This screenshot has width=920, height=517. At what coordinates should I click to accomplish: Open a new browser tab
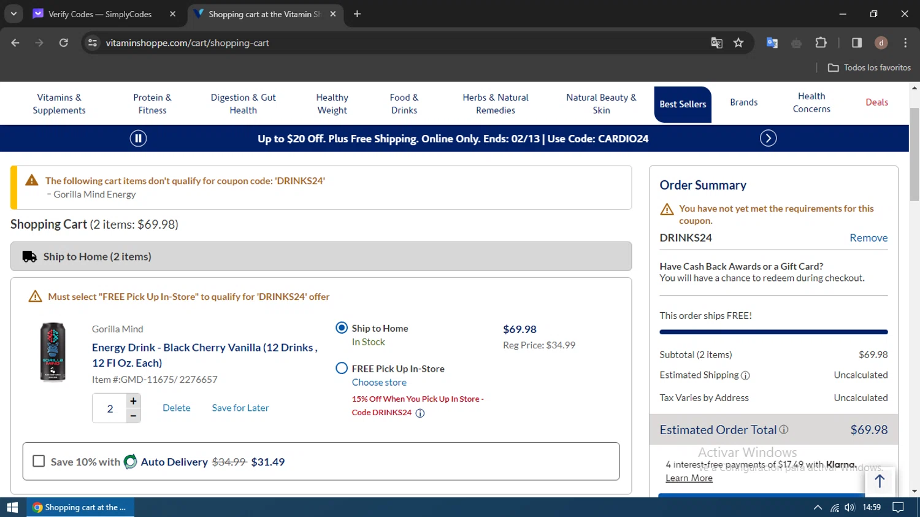click(x=357, y=14)
